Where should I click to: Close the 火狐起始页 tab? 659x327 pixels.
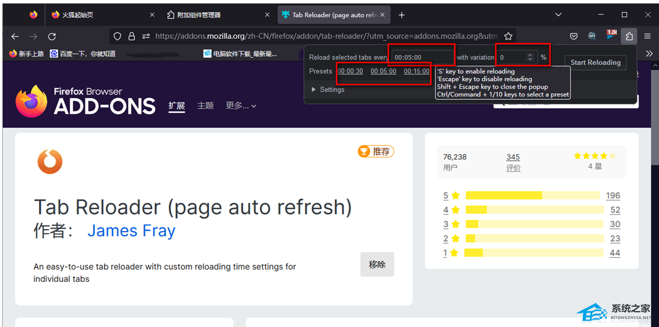click(152, 15)
